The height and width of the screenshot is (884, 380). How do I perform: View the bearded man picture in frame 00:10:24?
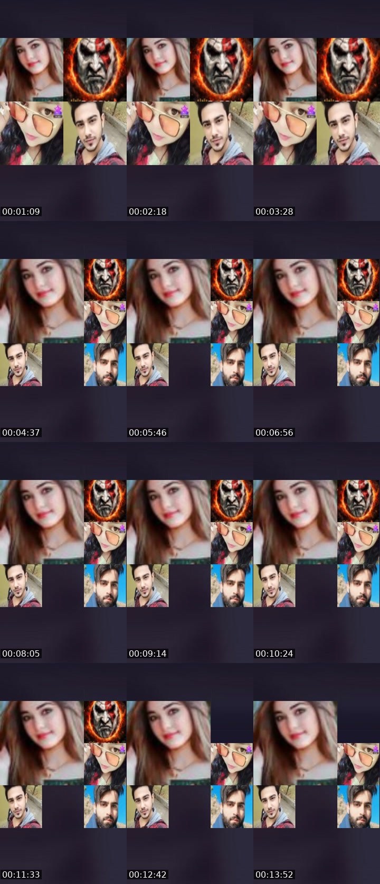click(x=359, y=585)
